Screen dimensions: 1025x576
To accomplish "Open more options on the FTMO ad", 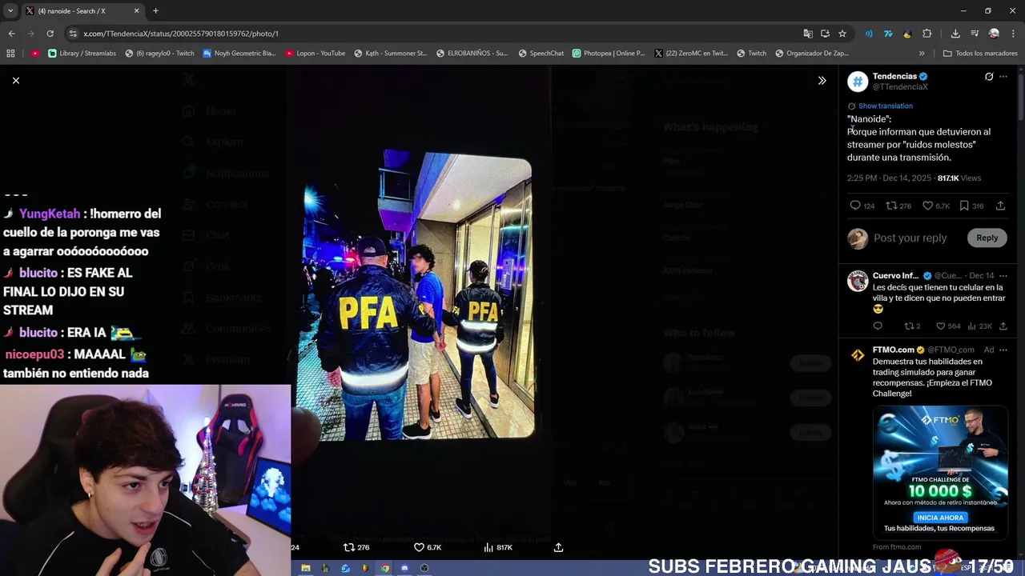I will (1003, 350).
